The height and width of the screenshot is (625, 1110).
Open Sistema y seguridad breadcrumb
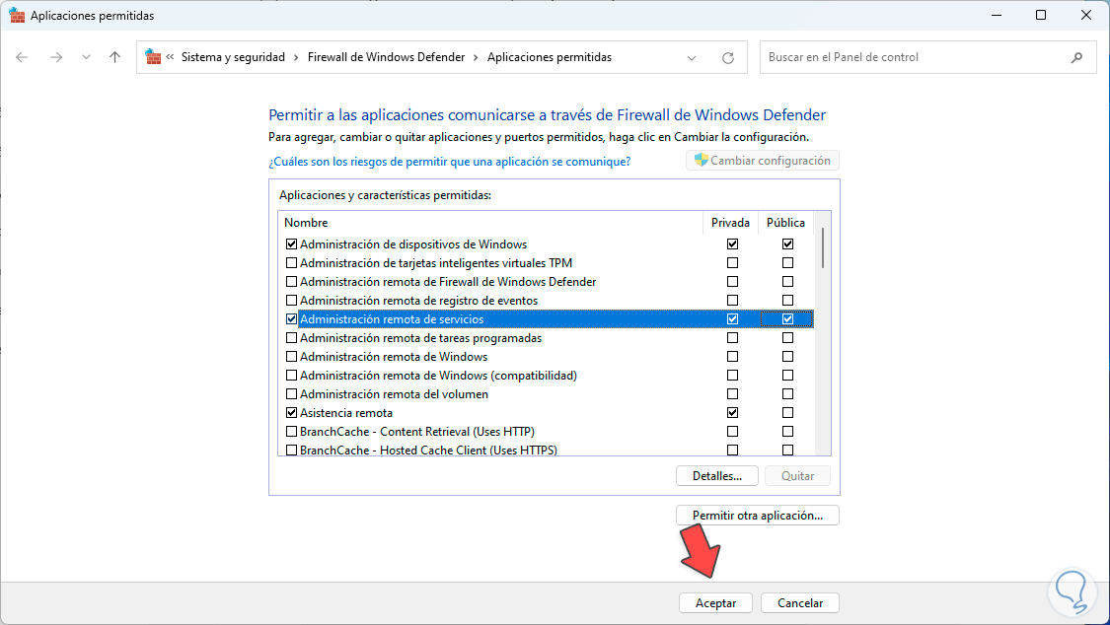233,57
